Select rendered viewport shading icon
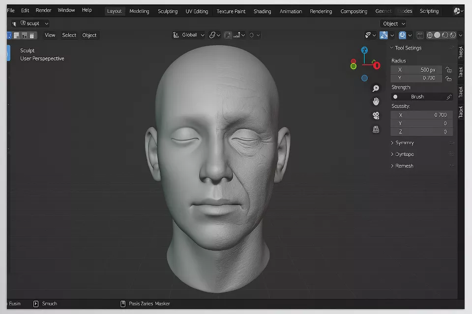The image size is (472, 314). point(452,35)
